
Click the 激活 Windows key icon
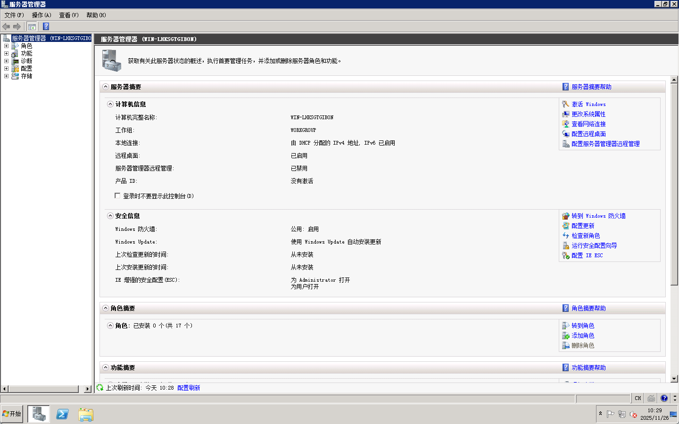tap(566, 104)
